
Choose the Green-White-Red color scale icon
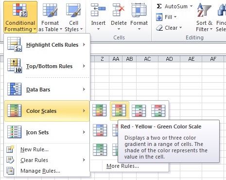139,110
